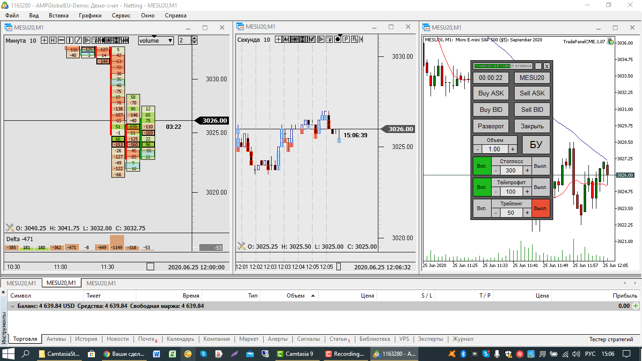The image size is (642, 361).
Task: Open Excel from the taskbar
Action: click(x=172, y=353)
